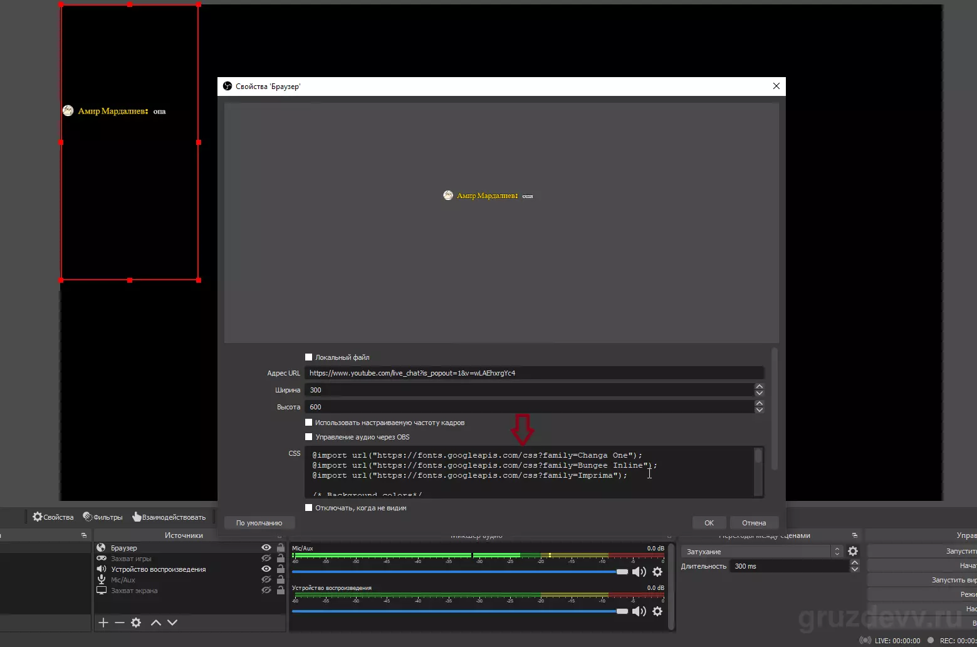Click Отмена to cancel the dialog

[754, 523]
